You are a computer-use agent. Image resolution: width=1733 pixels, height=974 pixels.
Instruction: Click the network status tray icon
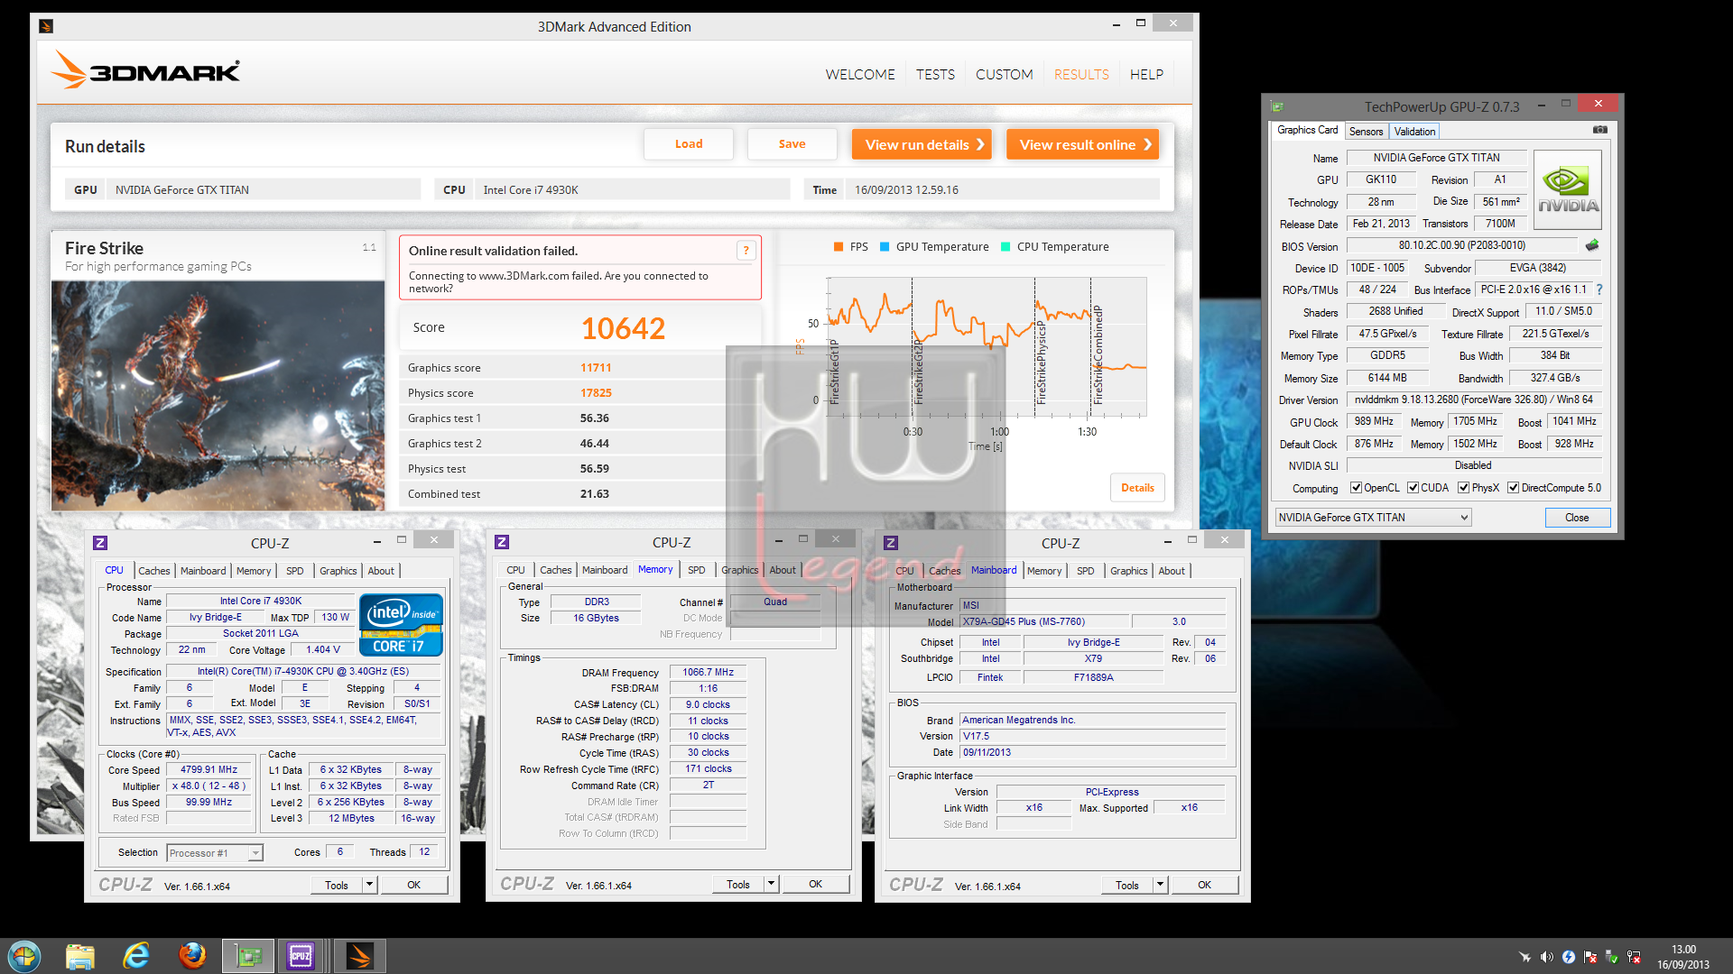pyautogui.click(x=1634, y=957)
